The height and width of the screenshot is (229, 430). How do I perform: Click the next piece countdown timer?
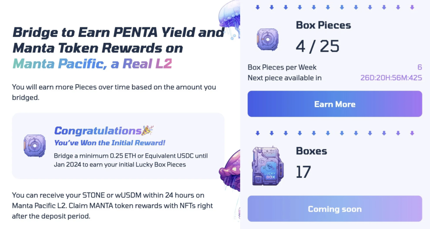tap(391, 78)
